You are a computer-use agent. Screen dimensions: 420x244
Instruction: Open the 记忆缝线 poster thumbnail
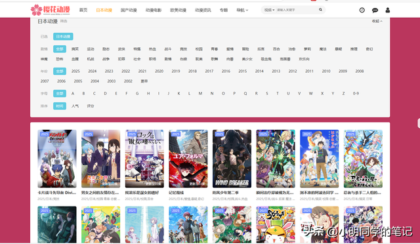[x=188, y=159]
